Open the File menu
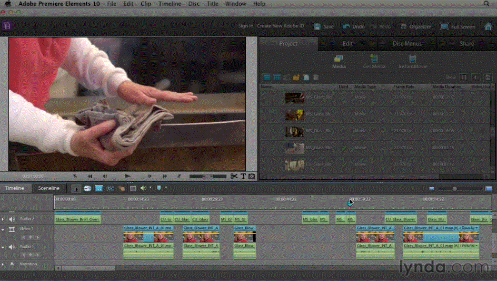 tap(112, 4)
